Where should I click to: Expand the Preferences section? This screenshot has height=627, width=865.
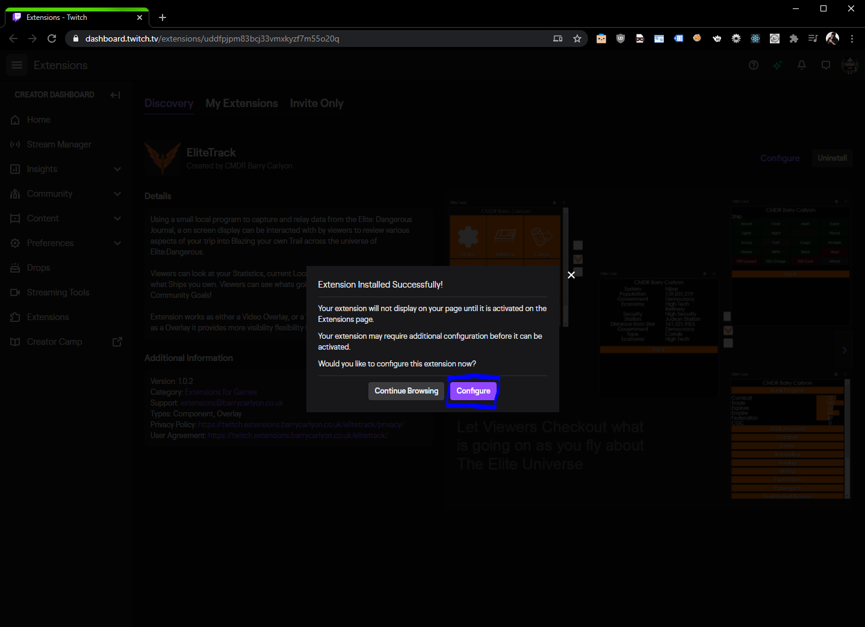pyautogui.click(x=117, y=243)
